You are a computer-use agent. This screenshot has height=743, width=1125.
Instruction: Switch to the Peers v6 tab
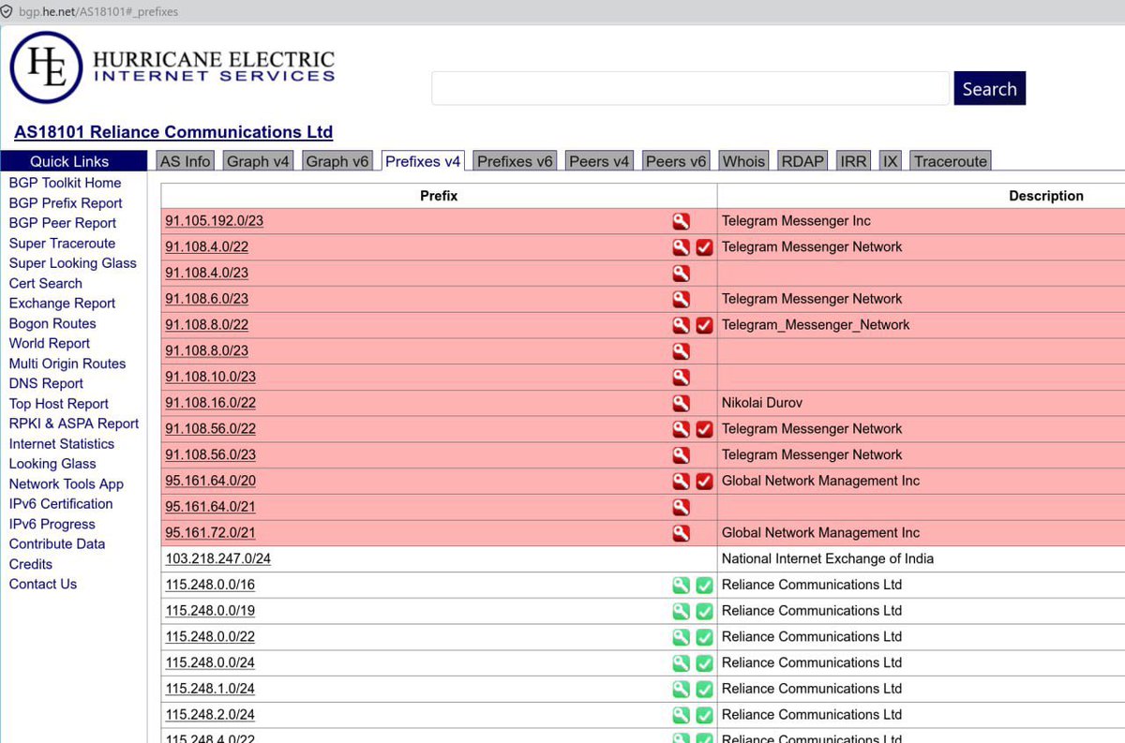[676, 161]
